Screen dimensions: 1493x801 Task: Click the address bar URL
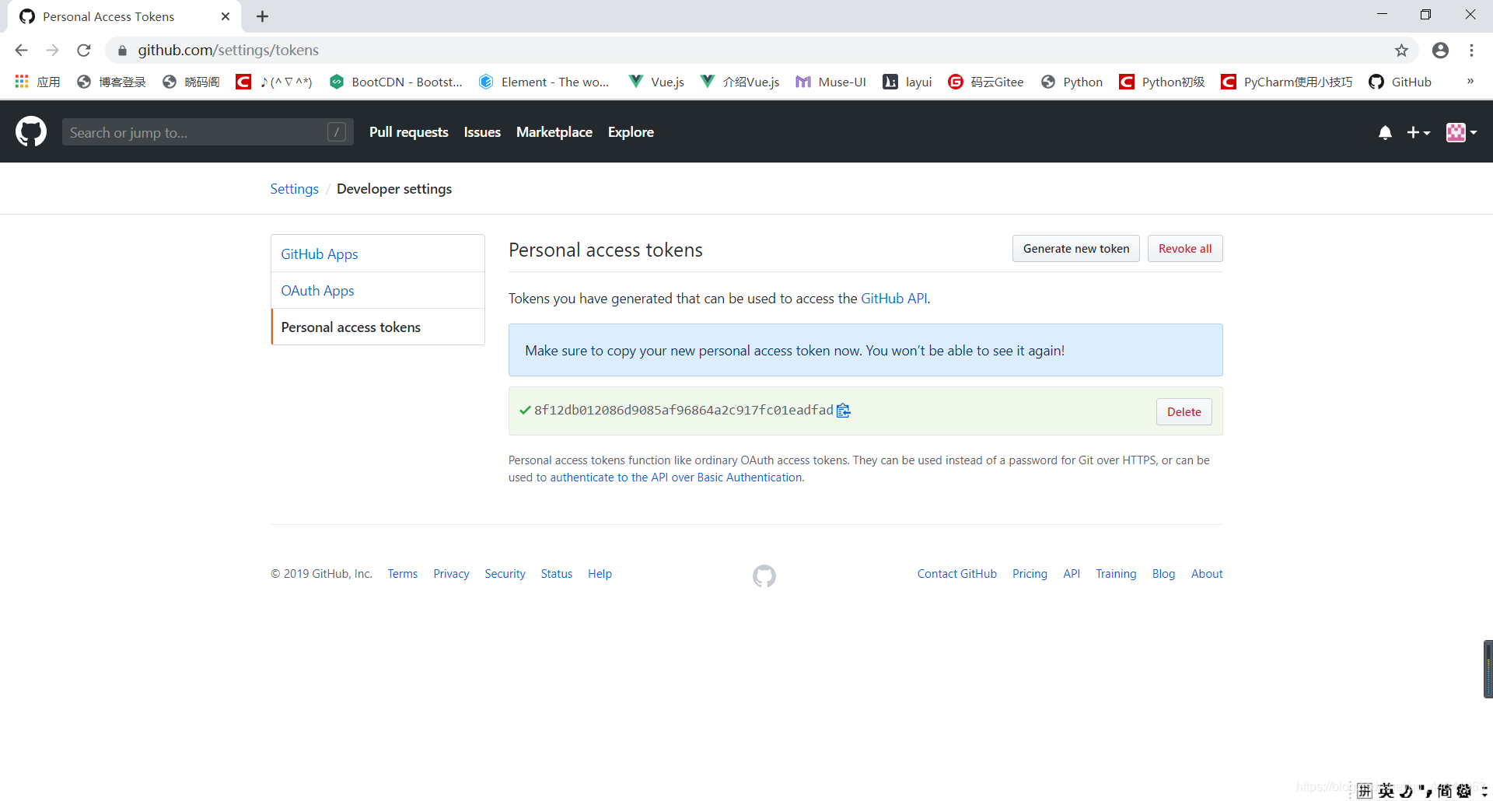pos(229,51)
